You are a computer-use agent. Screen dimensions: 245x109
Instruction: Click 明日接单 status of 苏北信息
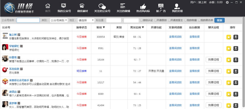pyautogui.click(x=82, y=71)
